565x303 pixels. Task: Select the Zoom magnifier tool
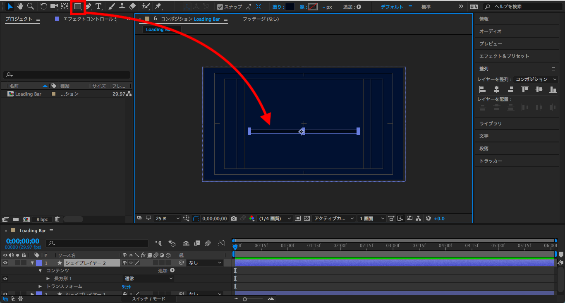coord(30,7)
